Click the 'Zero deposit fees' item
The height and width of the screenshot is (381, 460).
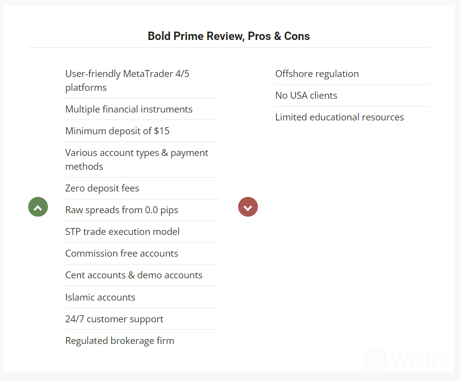(102, 188)
